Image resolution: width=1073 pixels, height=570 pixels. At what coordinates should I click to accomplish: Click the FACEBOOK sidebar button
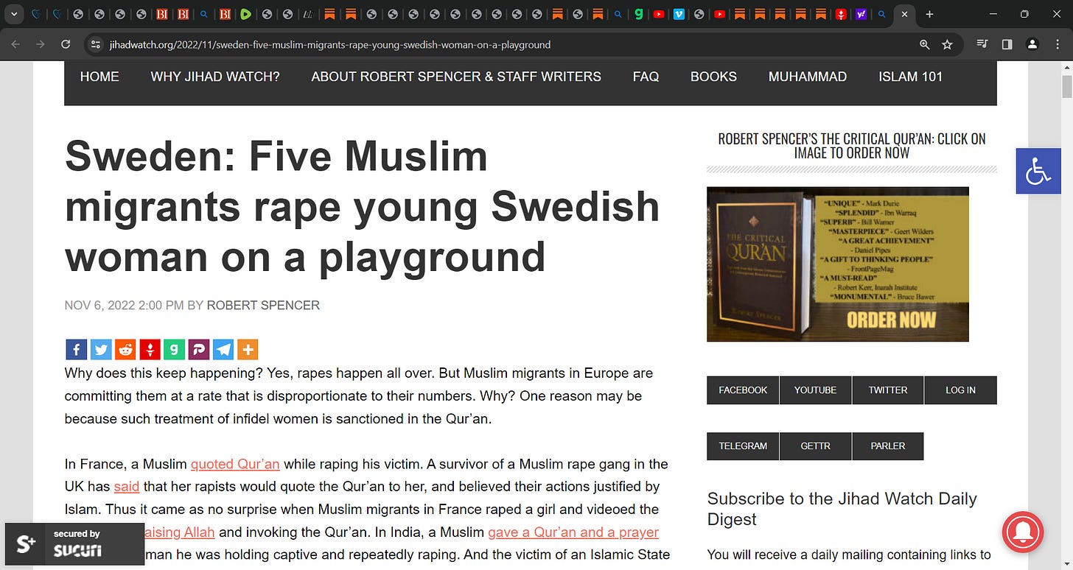click(x=743, y=390)
